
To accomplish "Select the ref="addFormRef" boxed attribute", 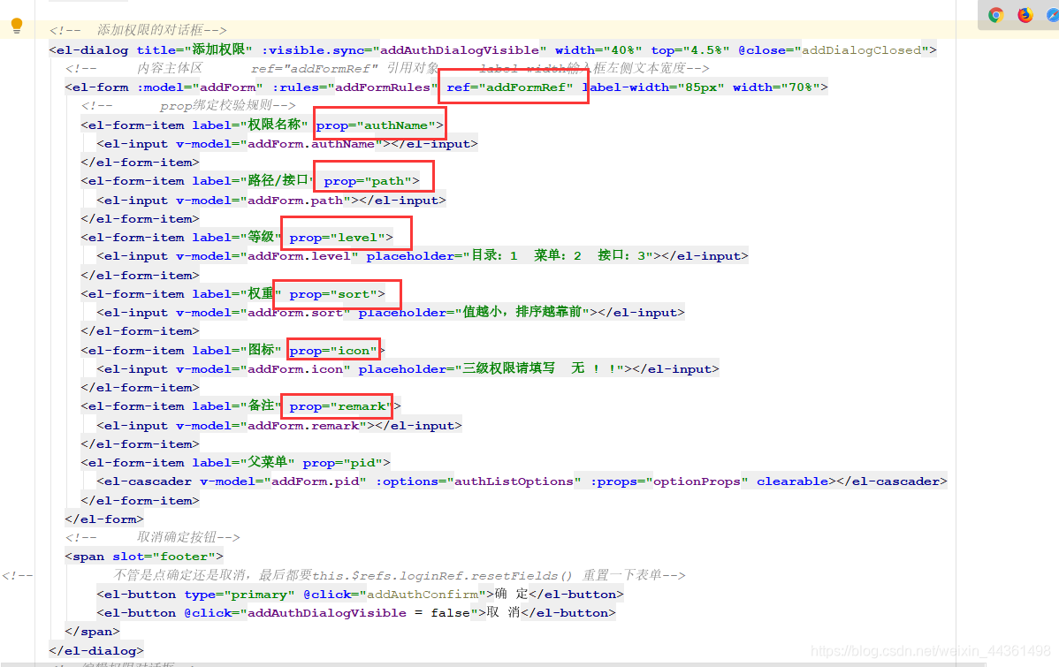I will coord(513,87).
